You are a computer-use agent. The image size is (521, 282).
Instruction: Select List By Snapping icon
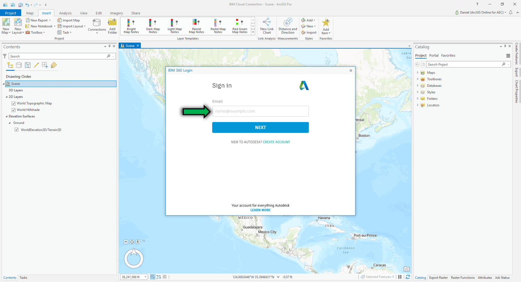(x=45, y=65)
